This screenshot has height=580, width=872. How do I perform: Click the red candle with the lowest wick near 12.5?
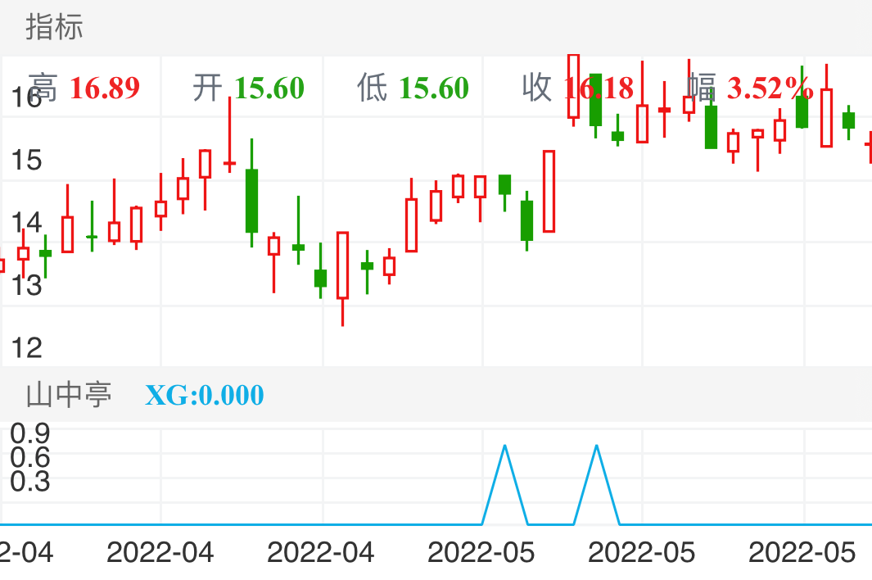click(x=342, y=265)
